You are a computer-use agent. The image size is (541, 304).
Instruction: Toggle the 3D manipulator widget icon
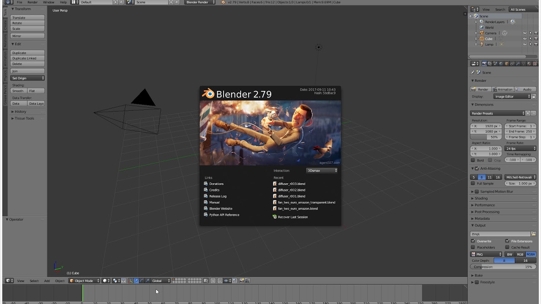(130, 281)
